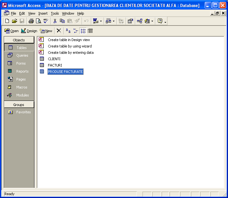This screenshot has width=228, height=198.
Task: Select Queries in the Objects bar
Action: [19, 55]
